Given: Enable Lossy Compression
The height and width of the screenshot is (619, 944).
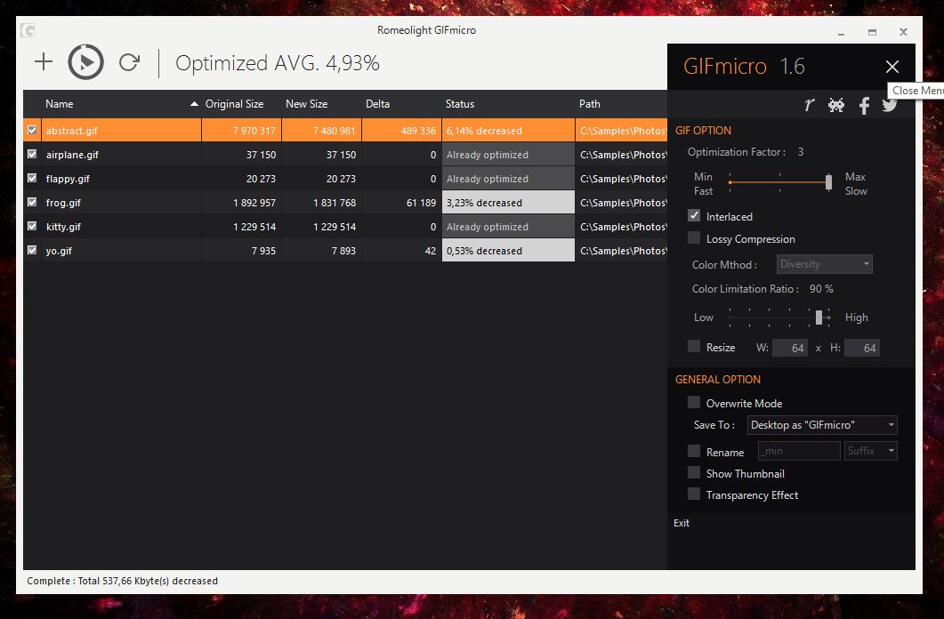Looking at the screenshot, I should pyautogui.click(x=694, y=238).
